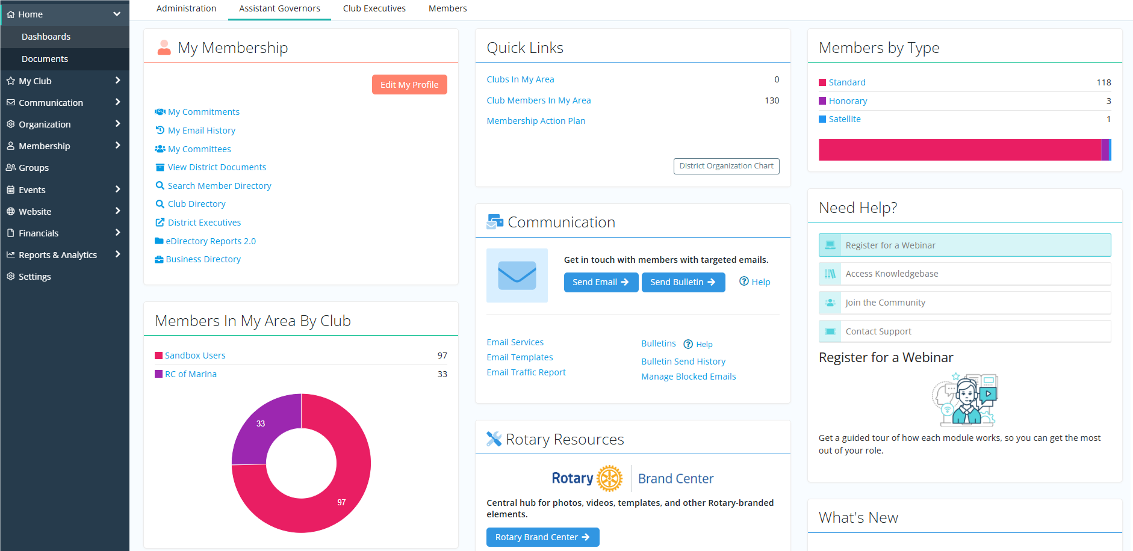Image resolution: width=1133 pixels, height=551 pixels.
Task: Expand the My Club submenu arrow
Action: coord(117,81)
